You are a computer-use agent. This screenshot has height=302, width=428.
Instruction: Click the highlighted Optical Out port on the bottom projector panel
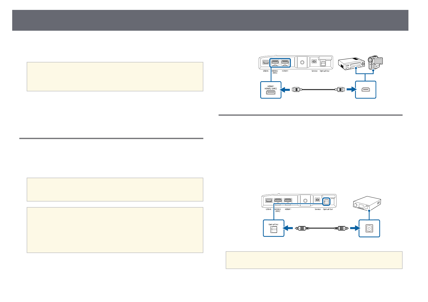(326, 202)
